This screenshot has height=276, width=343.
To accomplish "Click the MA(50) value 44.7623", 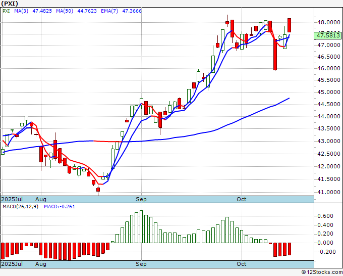I will click(87, 11).
